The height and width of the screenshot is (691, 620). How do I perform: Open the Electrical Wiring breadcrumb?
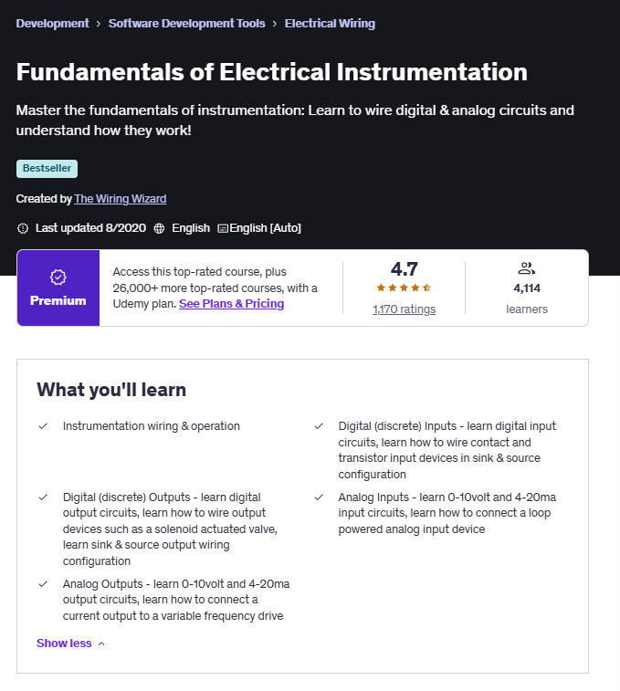point(330,24)
